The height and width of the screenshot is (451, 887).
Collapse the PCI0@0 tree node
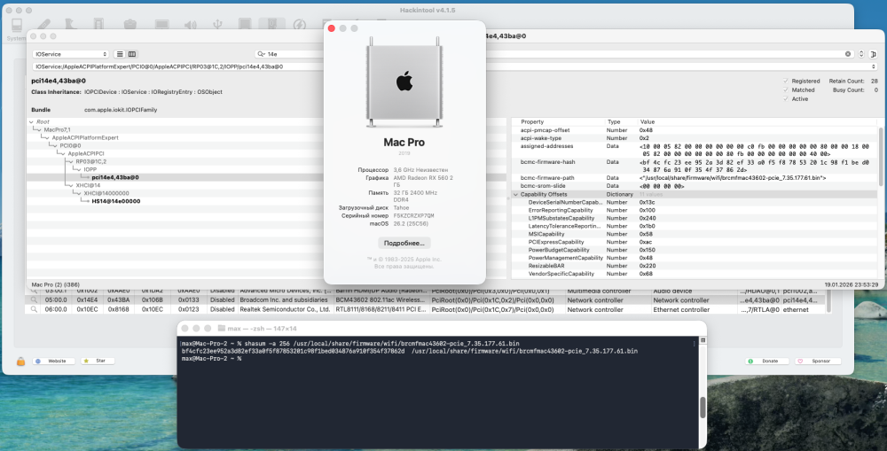54,146
